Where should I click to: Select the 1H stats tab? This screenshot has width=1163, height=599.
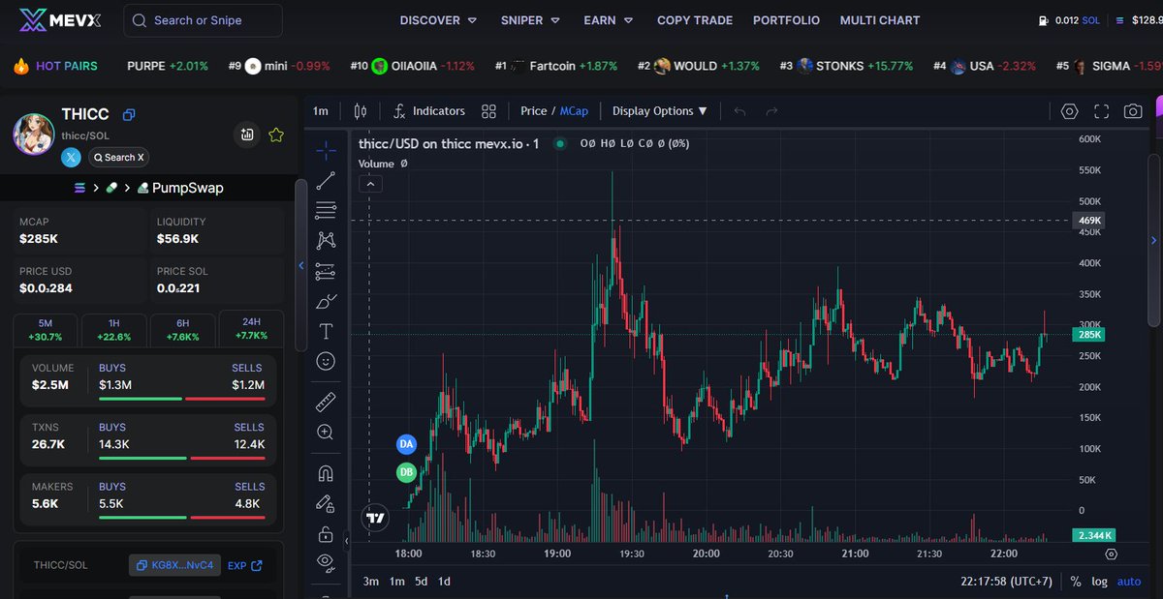113,329
